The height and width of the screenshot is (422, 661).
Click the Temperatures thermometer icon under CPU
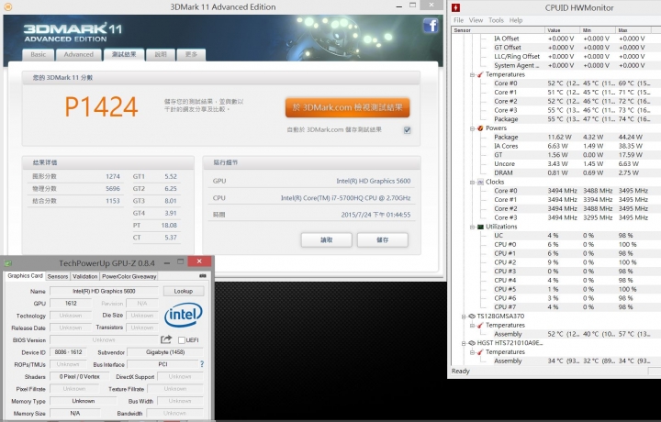(480, 74)
